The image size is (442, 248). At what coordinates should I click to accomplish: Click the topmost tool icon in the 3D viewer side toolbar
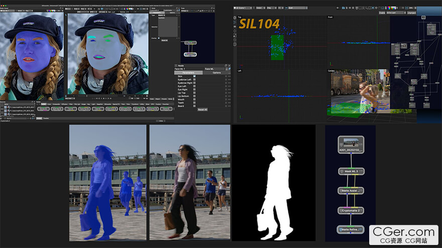(235, 18)
